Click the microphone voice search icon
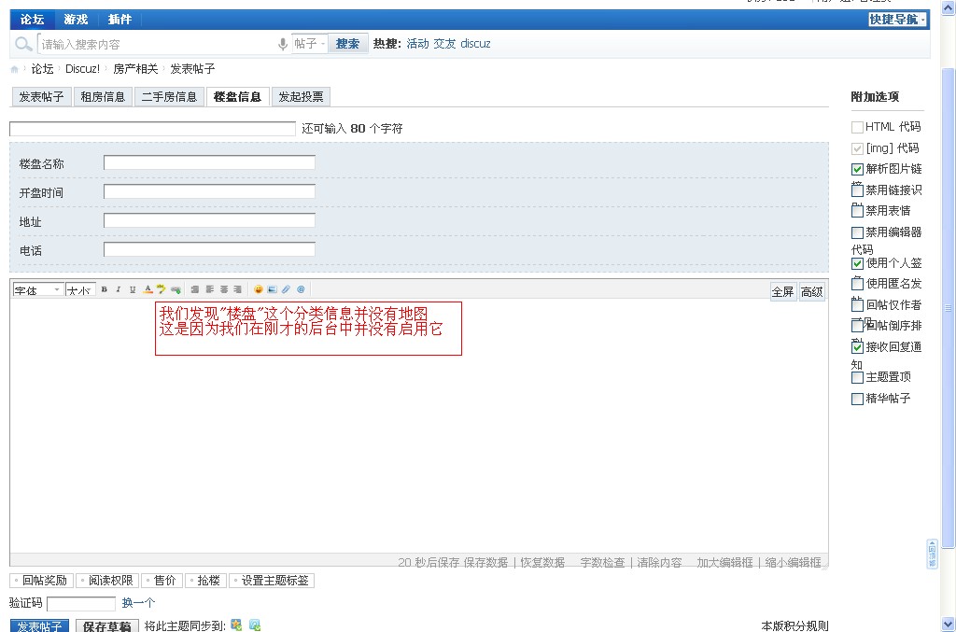Screen dimensions: 956x632 point(282,44)
